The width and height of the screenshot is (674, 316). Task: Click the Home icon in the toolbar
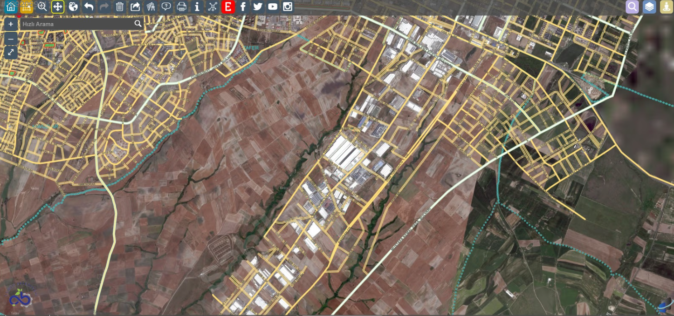[11, 7]
